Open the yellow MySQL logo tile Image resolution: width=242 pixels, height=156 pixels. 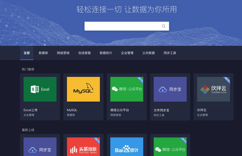(83, 89)
